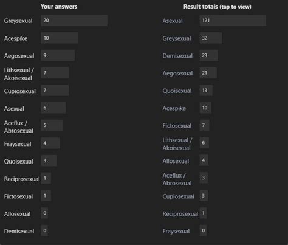Click the Greysexual bar showing 20 answers
Image resolution: width=288 pixels, height=245 pixels.
pyautogui.click(x=74, y=20)
